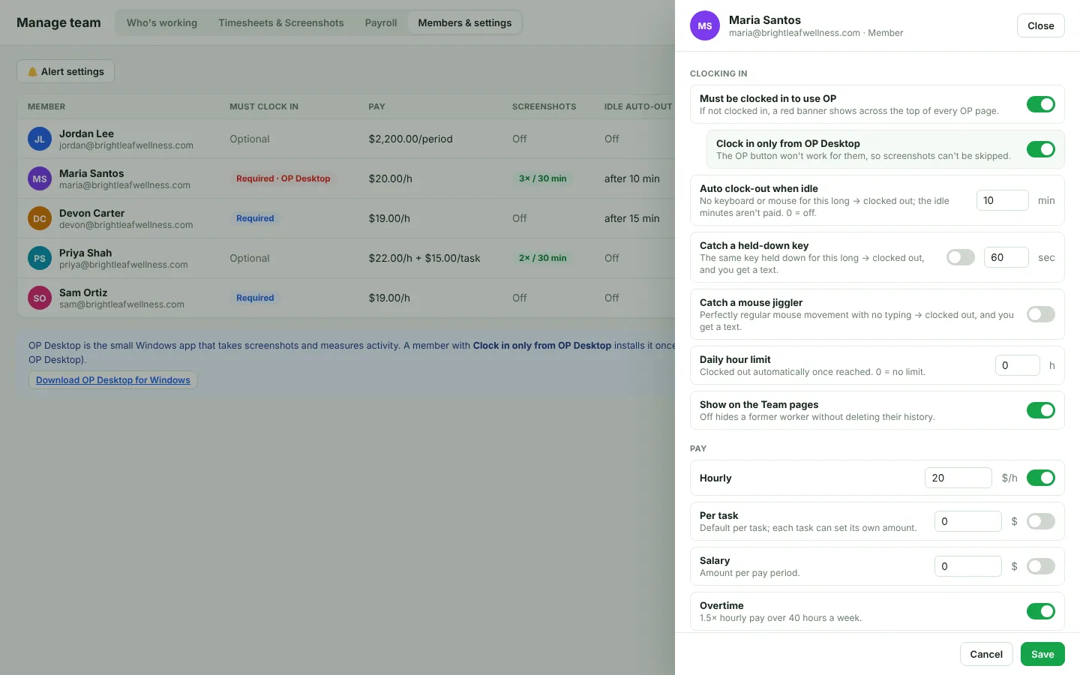The image size is (1080, 675).
Task: Toggle Show on the Team pages
Action: [x=1041, y=410]
